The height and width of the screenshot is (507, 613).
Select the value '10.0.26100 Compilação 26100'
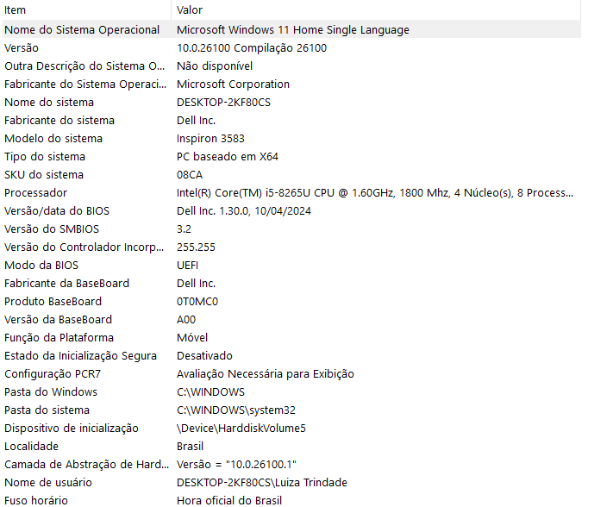252,48
